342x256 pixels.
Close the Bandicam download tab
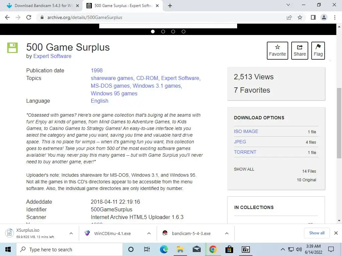[77, 6]
